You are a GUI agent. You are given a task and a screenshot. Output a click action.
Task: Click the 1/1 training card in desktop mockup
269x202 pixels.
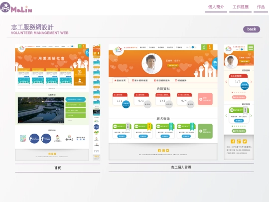click(120, 99)
